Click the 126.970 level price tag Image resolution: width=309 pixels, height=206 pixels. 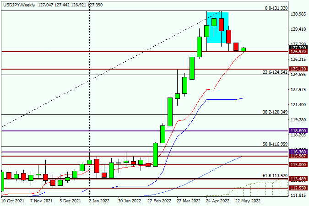pos(298,52)
